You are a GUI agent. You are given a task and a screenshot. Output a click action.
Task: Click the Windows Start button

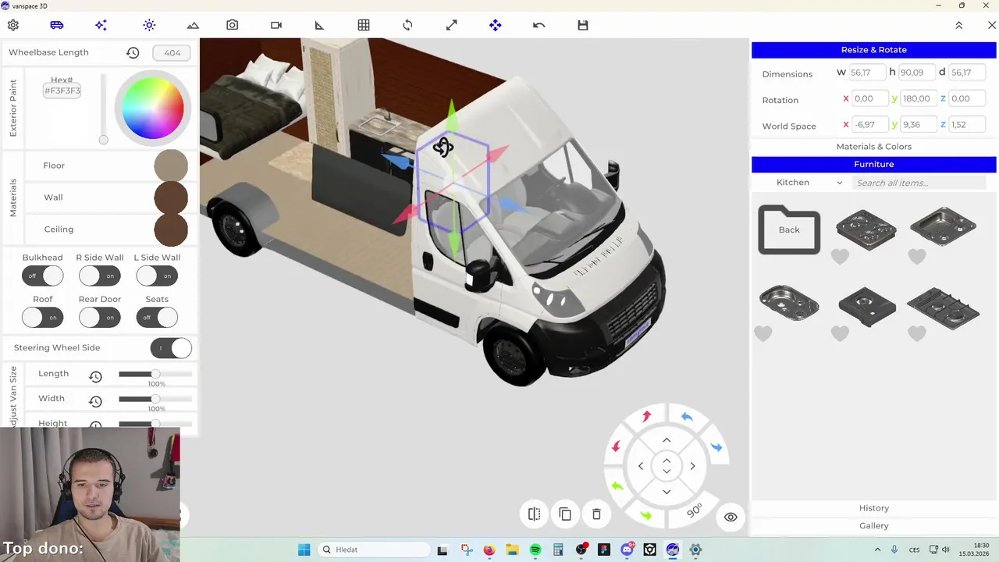304,550
